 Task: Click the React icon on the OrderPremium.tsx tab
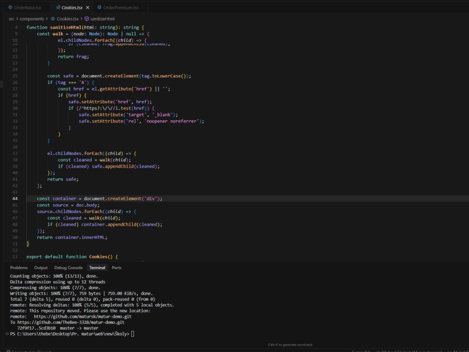pos(99,8)
